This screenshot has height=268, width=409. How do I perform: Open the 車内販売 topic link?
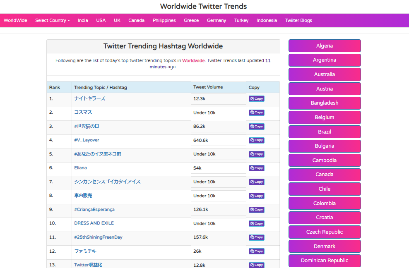(x=83, y=196)
